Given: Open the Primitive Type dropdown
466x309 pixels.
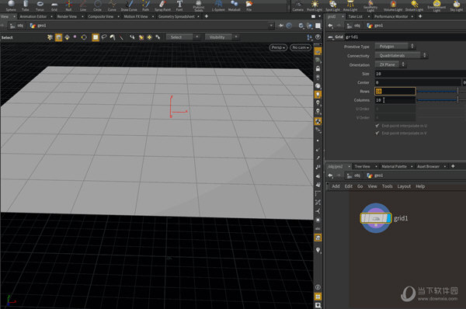Looking at the screenshot, I should (395, 47).
